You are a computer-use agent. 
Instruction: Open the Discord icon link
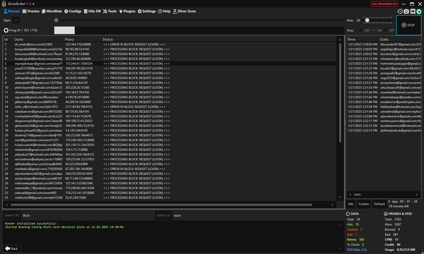(413, 11)
